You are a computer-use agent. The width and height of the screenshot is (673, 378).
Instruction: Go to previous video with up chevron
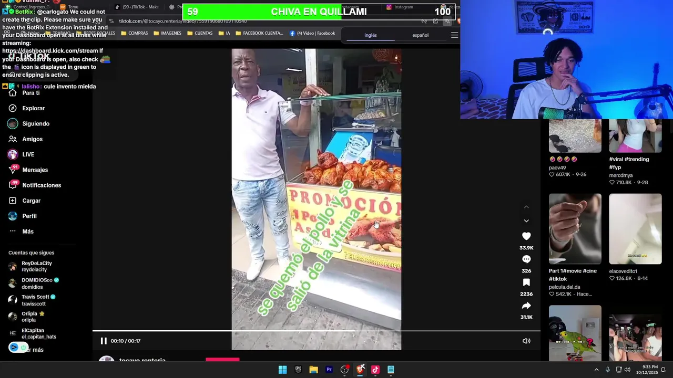526,207
